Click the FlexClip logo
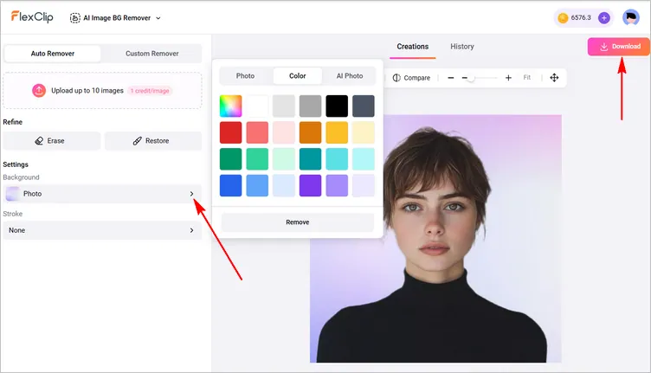651x373 pixels. [32, 17]
